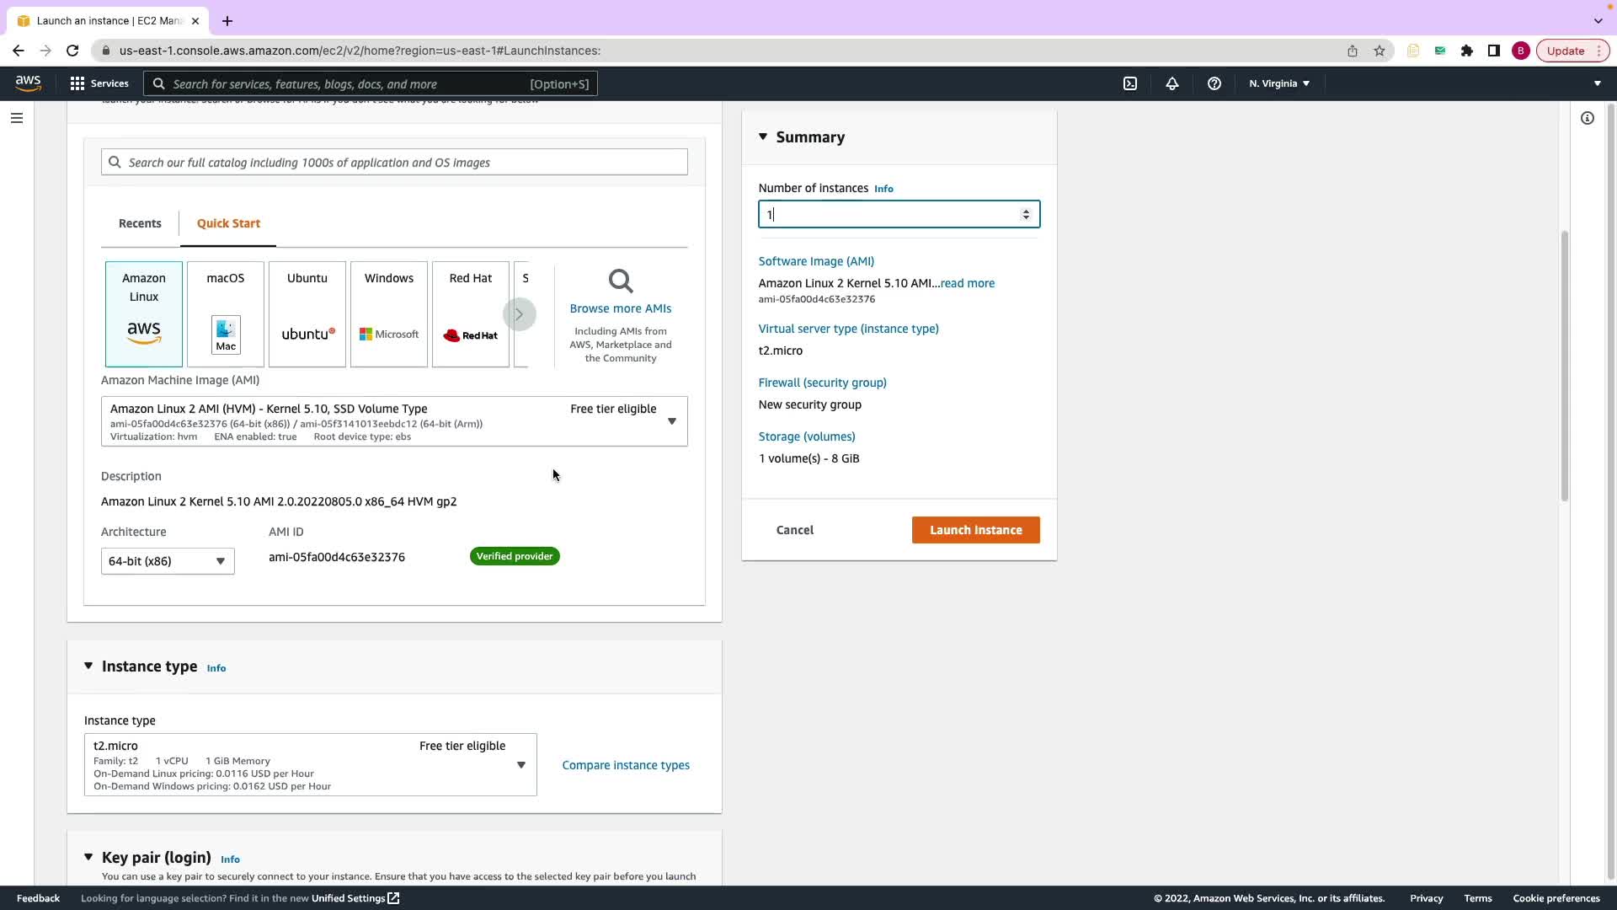Screen dimensions: 1617x910
Task: Open the Services grid menu
Action: 99,83
